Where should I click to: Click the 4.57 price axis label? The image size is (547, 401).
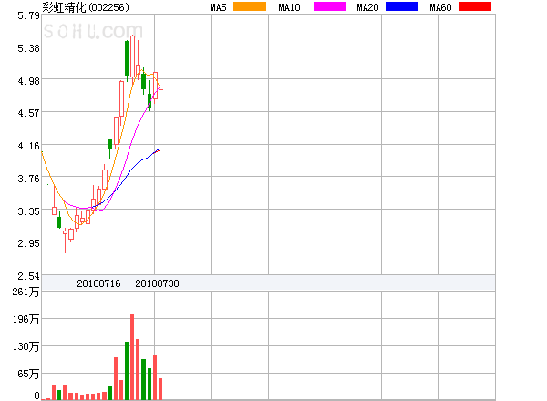[28, 113]
